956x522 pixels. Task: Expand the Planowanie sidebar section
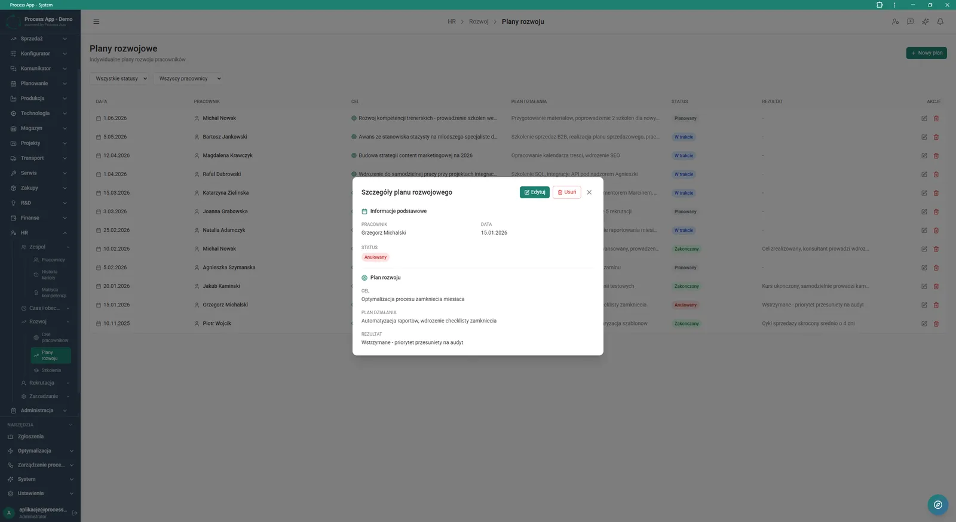click(39, 84)
